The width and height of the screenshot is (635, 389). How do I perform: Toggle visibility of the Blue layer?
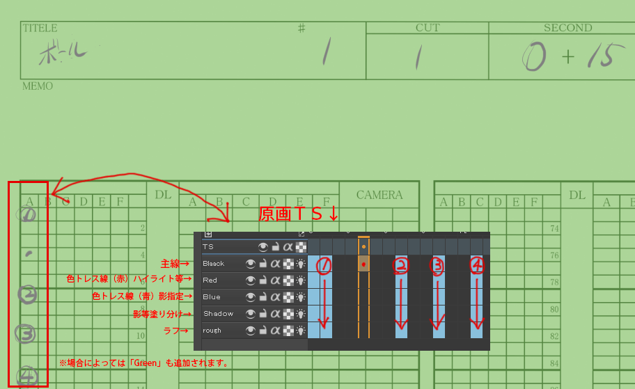pos(250,297)
